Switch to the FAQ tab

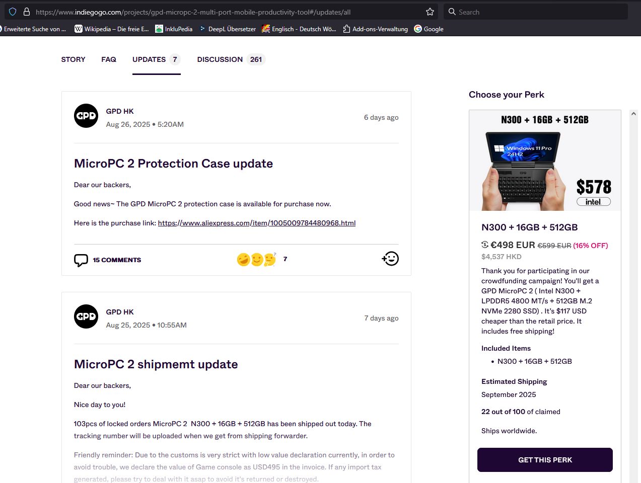tap(109, 59)
